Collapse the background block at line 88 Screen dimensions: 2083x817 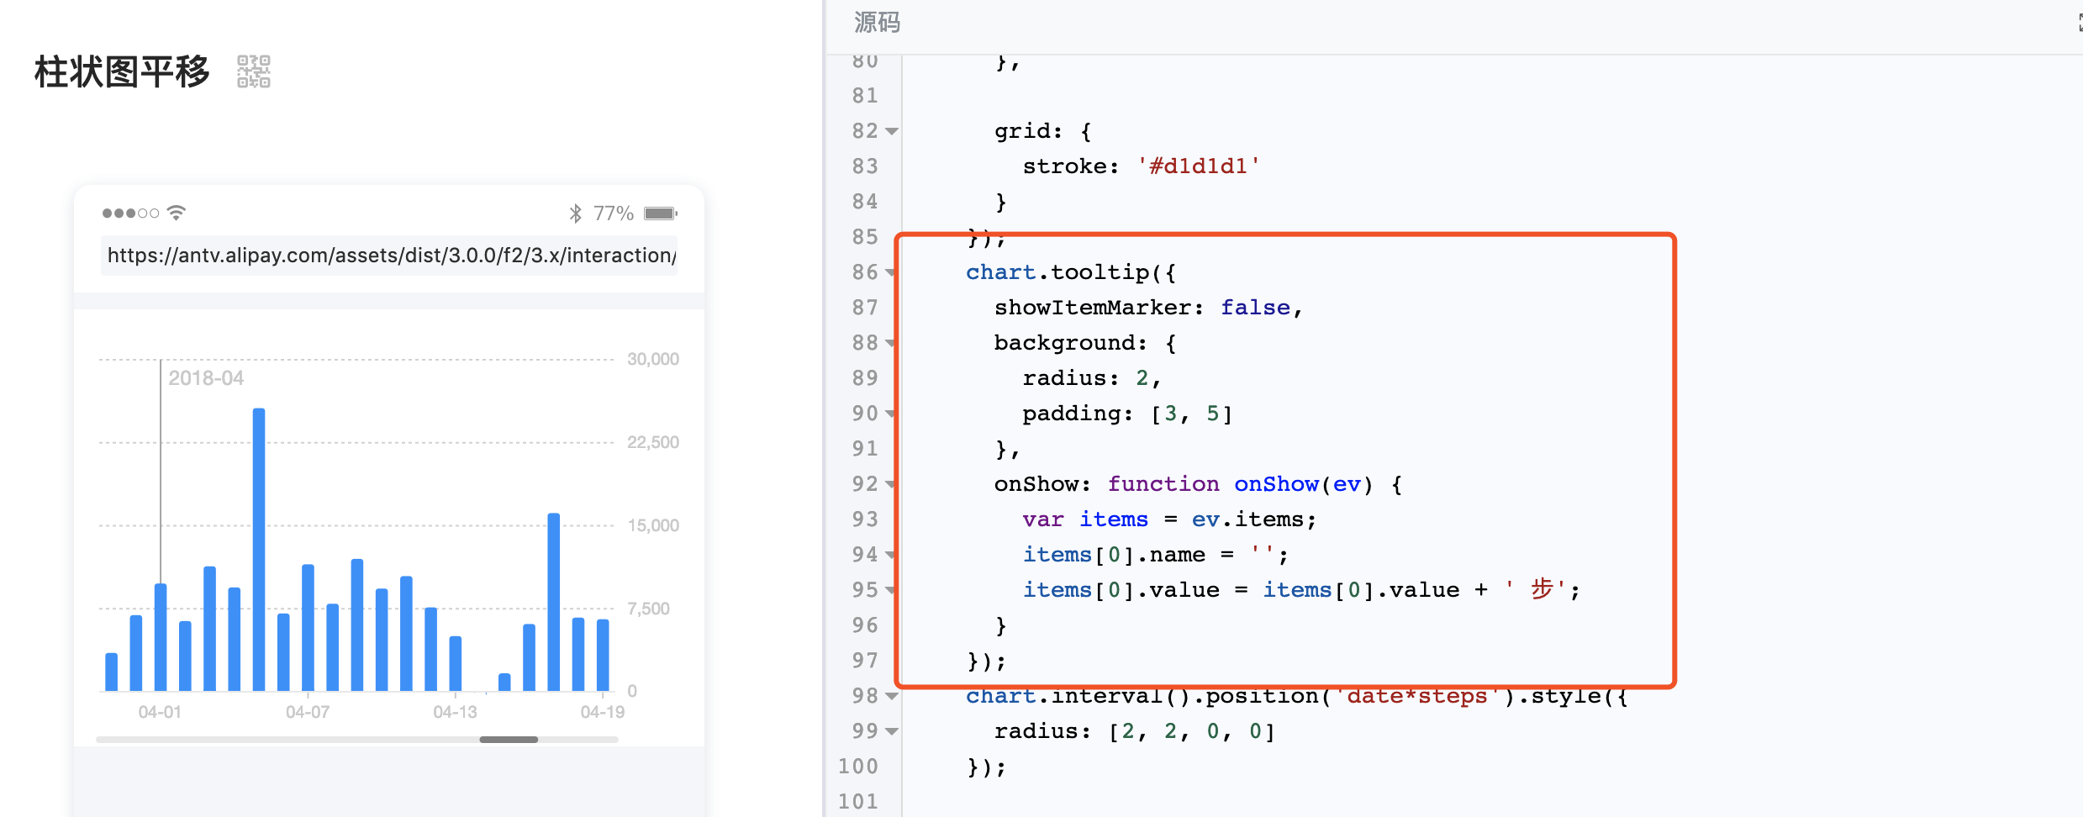click(x=891, y=342)
